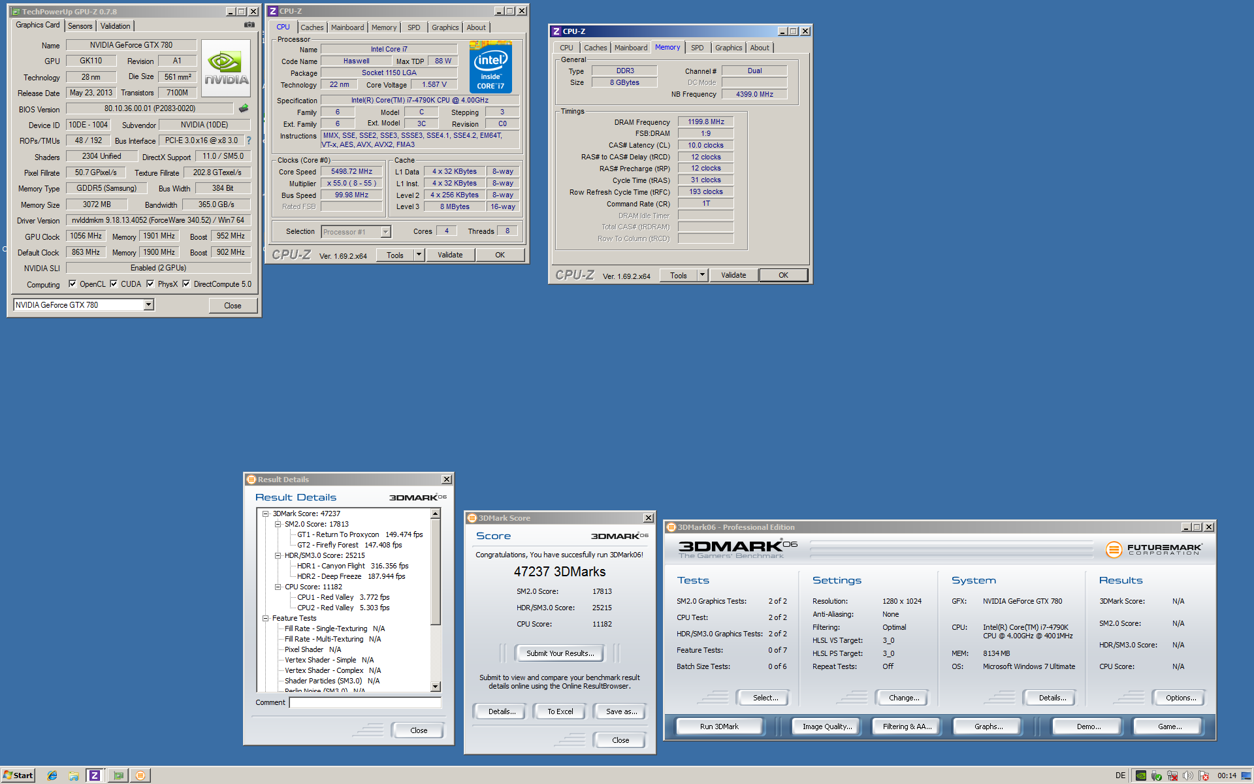This screenshot has width=1254, height=784.
Task: Click the Graphs button in 3DMark06
Action: click(988, 727)
